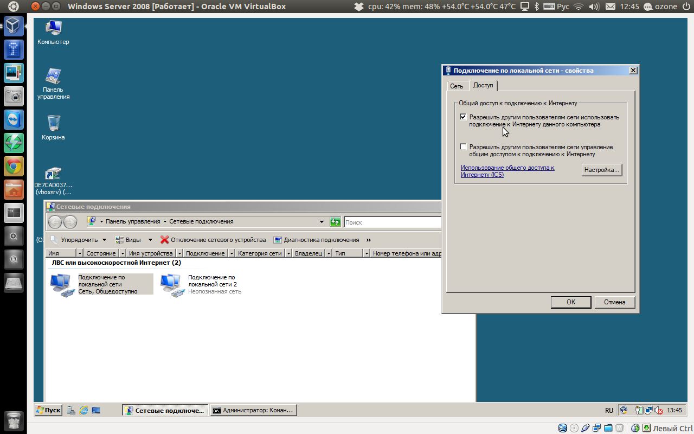The height and width of the screenshot is (434, 694).
Task: Select the Подключение по локальной сети 2 adapter
Action: pyautogui.click(x=201, y=284)
